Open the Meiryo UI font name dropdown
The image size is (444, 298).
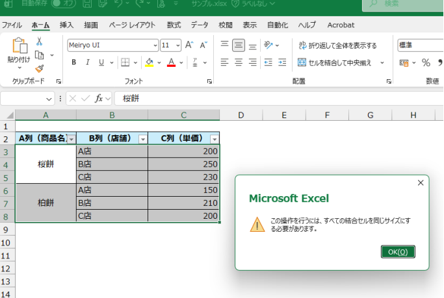[155, 45]
